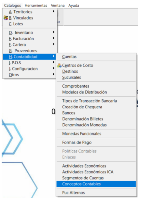Select Monedas Funcionales item
This screenshot has height=201, width=141.
[x=96, y=134]
